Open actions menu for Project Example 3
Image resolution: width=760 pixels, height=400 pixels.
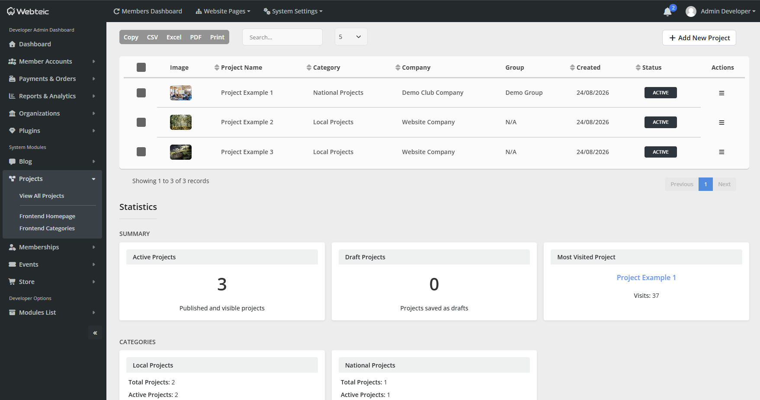click(722, 152)
